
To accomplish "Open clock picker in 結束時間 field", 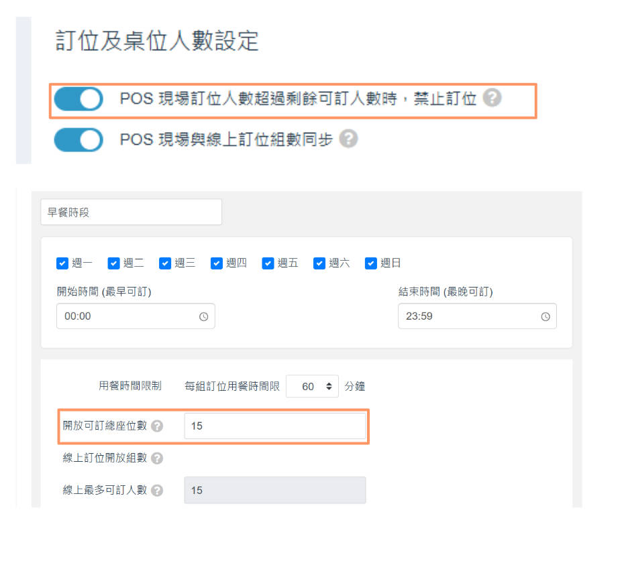I will pos(545,316).
